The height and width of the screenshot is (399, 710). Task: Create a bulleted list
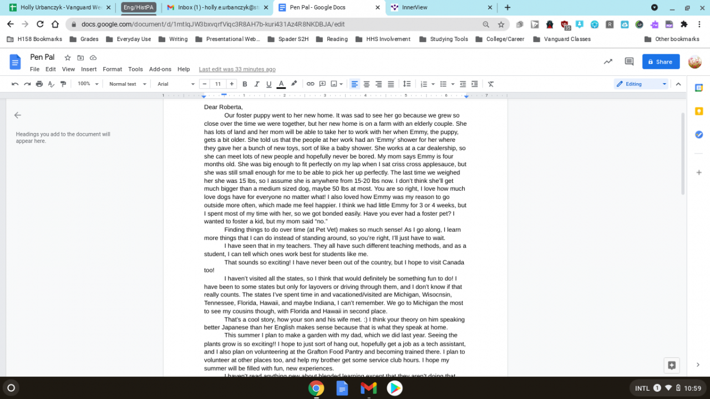click(x=443, y=84)
